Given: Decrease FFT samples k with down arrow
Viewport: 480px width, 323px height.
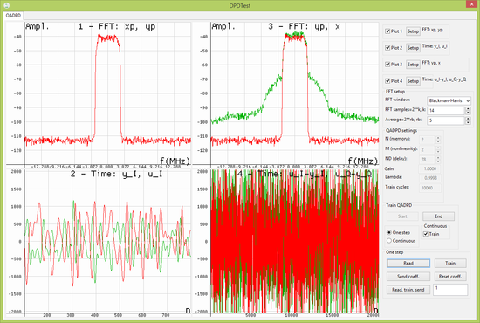Looking at the screenshot, I should click(468, 113).
